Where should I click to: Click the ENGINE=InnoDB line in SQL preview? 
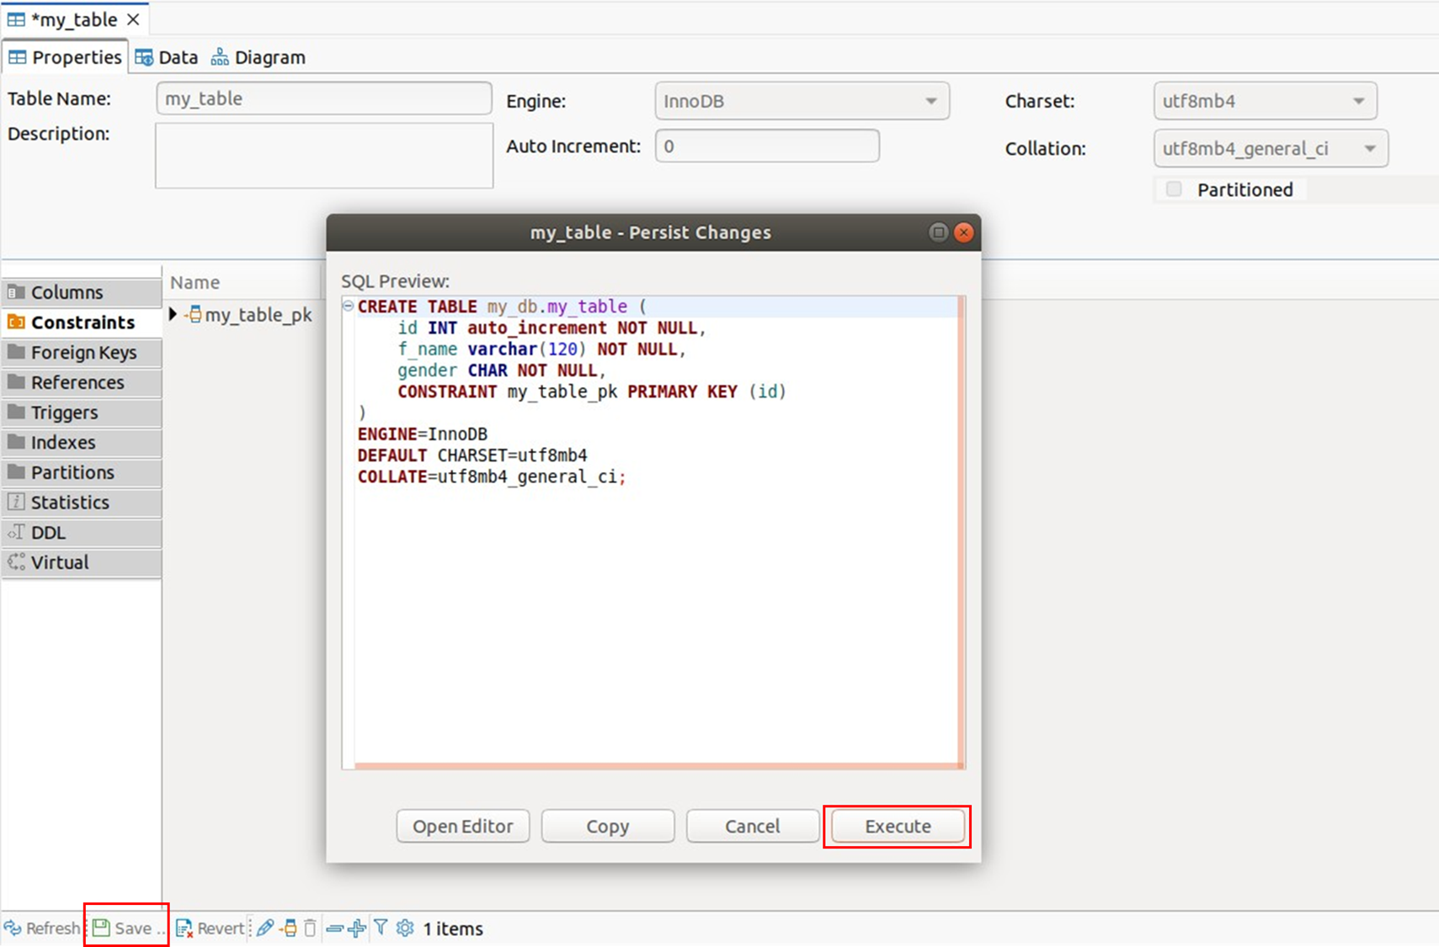pos(423,434)
